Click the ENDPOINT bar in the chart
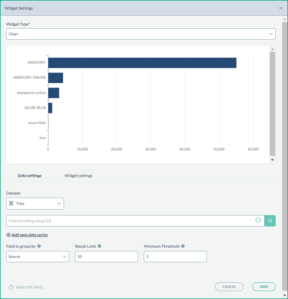 point(142,63)
